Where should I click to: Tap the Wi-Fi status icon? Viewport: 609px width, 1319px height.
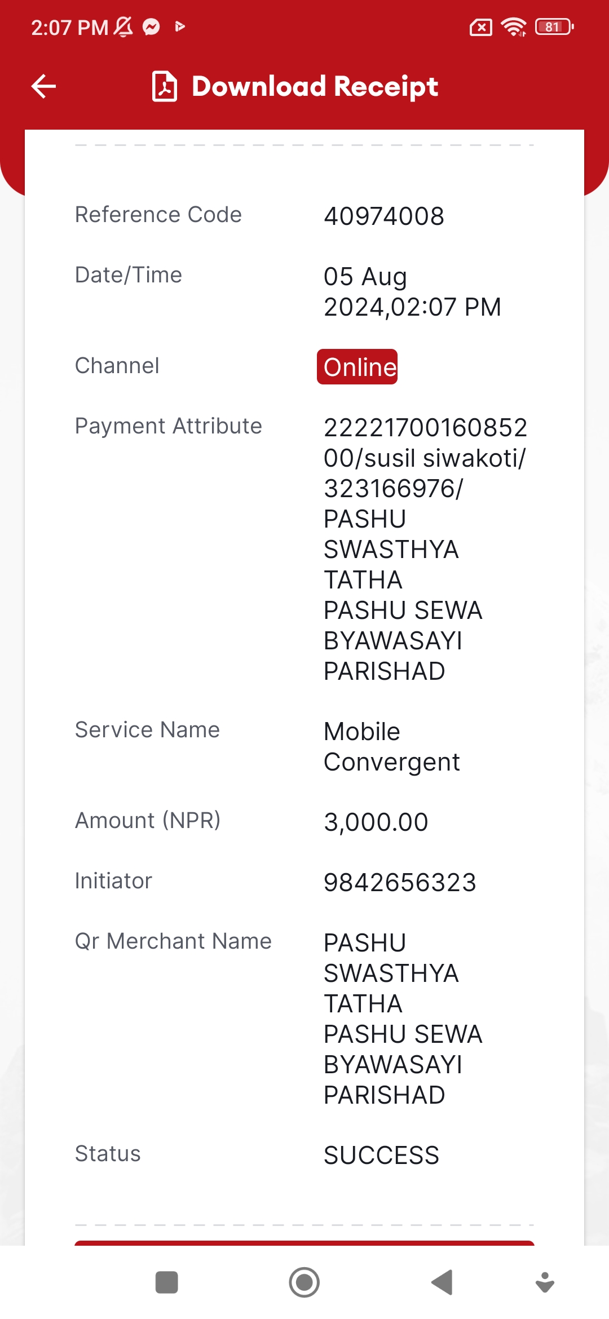pyautogui.click(x=514, y=26)
